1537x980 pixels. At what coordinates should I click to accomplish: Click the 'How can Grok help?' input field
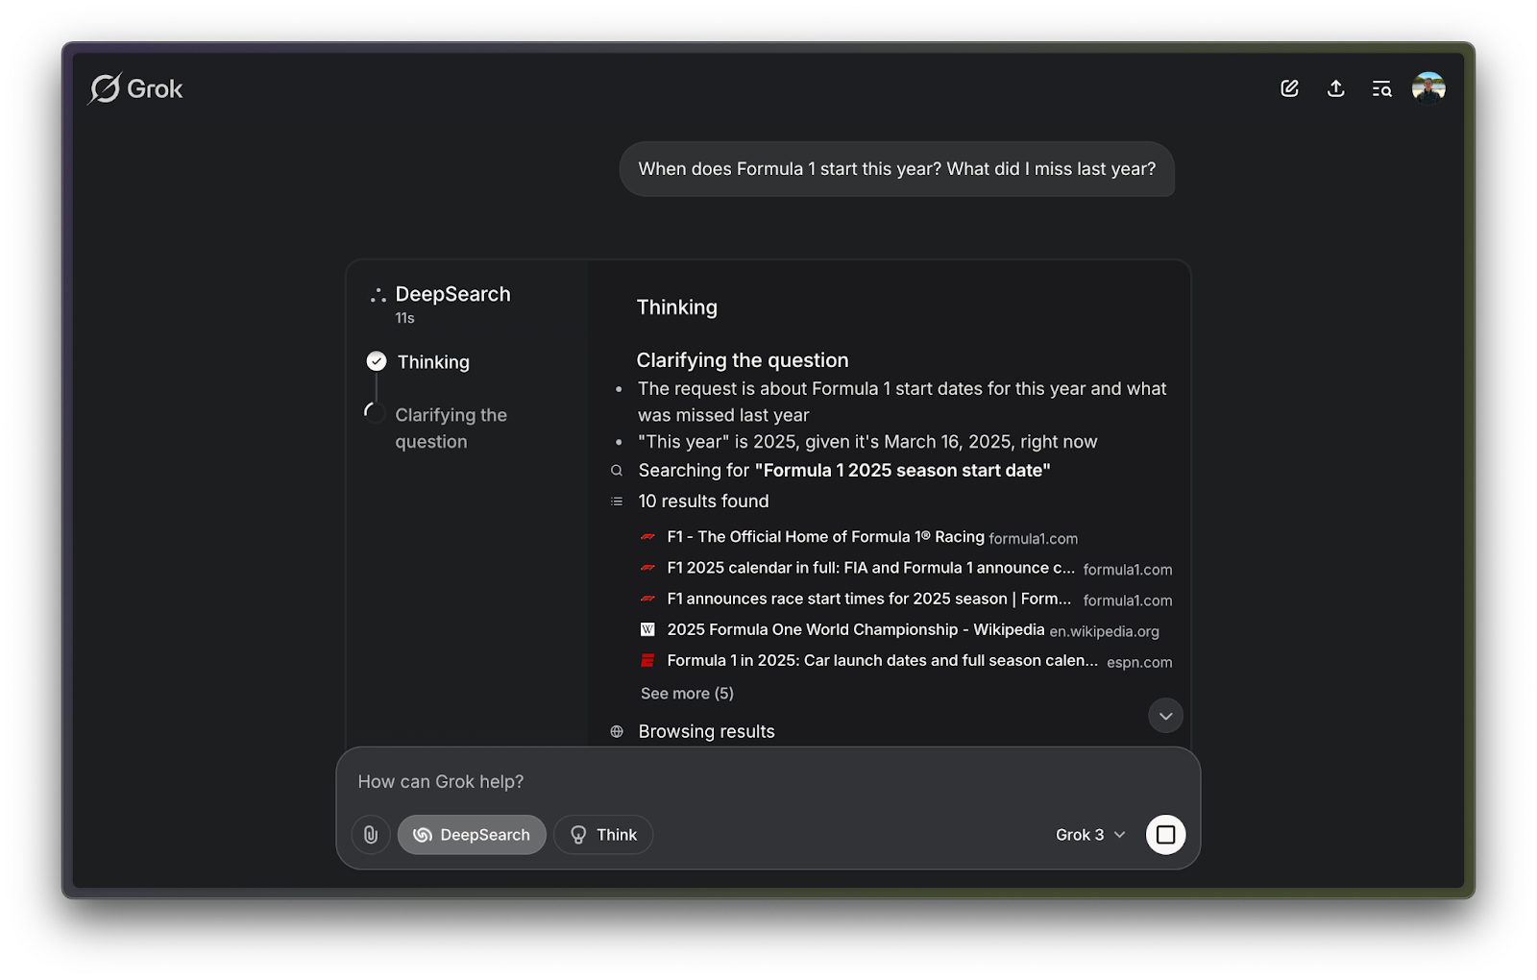click(x=440, y=781)
